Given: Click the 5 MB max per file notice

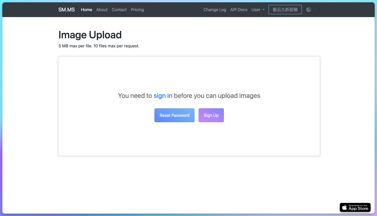Looking at the screenshot, I should [x=99, y=46].
